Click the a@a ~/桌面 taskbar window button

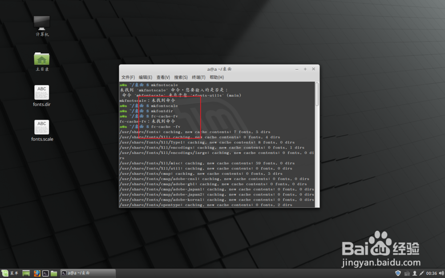[87, 273]
